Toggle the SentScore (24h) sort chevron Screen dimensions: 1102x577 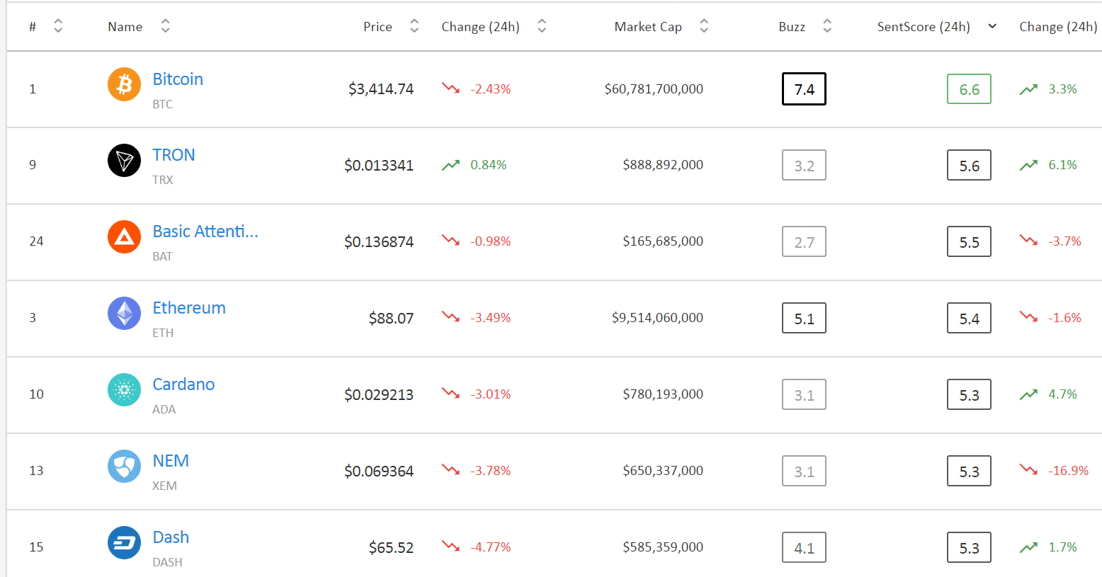(x=992, y=26)
